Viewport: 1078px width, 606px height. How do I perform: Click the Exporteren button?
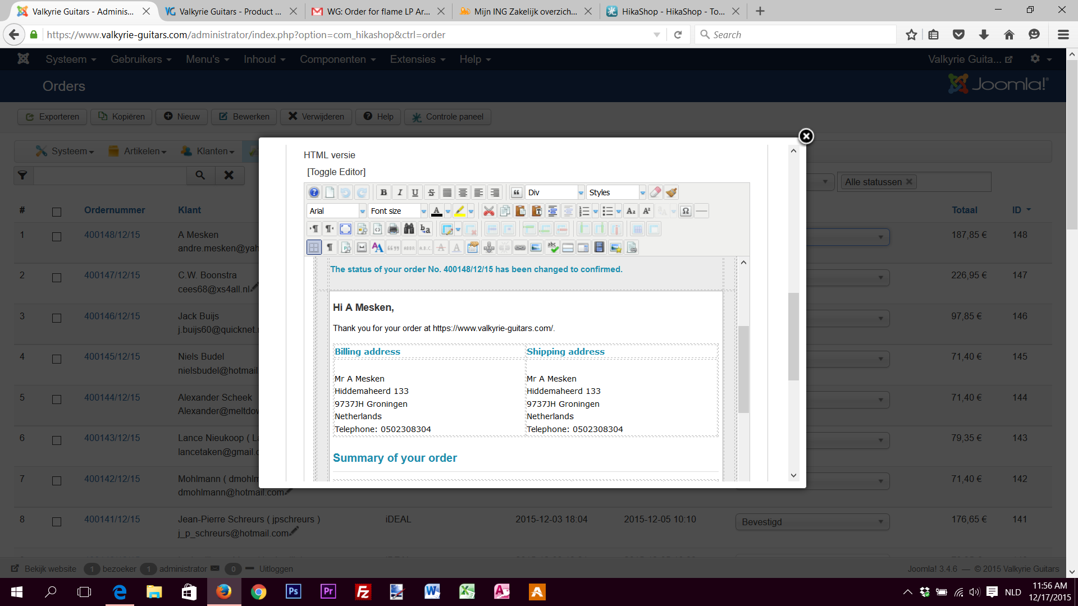point(52,117)
